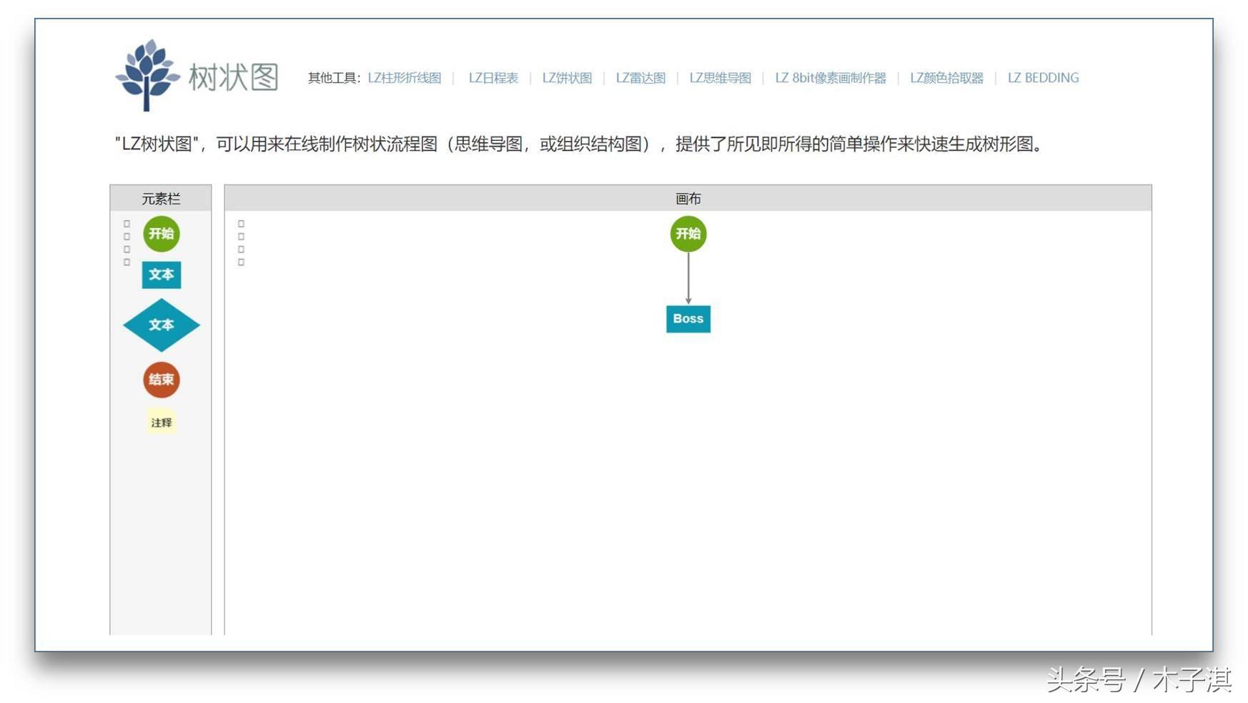Select the yellow 注释 note element

(162, 423)
